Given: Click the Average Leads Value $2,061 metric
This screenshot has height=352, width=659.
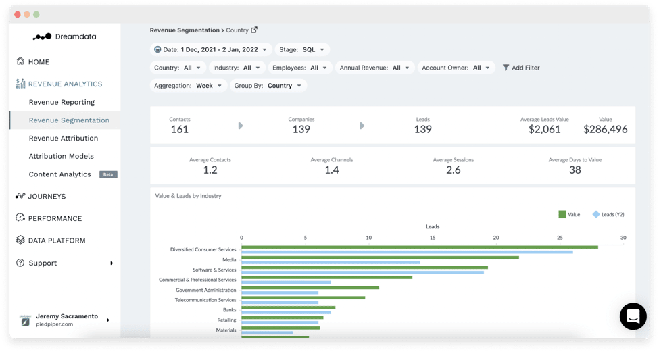Looking at the screenshot, I should pyautogui.click(x=545, y=126).
